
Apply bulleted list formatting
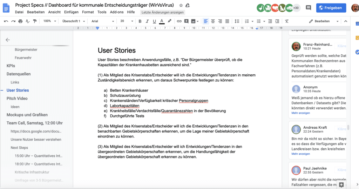(x=259, y=21)
